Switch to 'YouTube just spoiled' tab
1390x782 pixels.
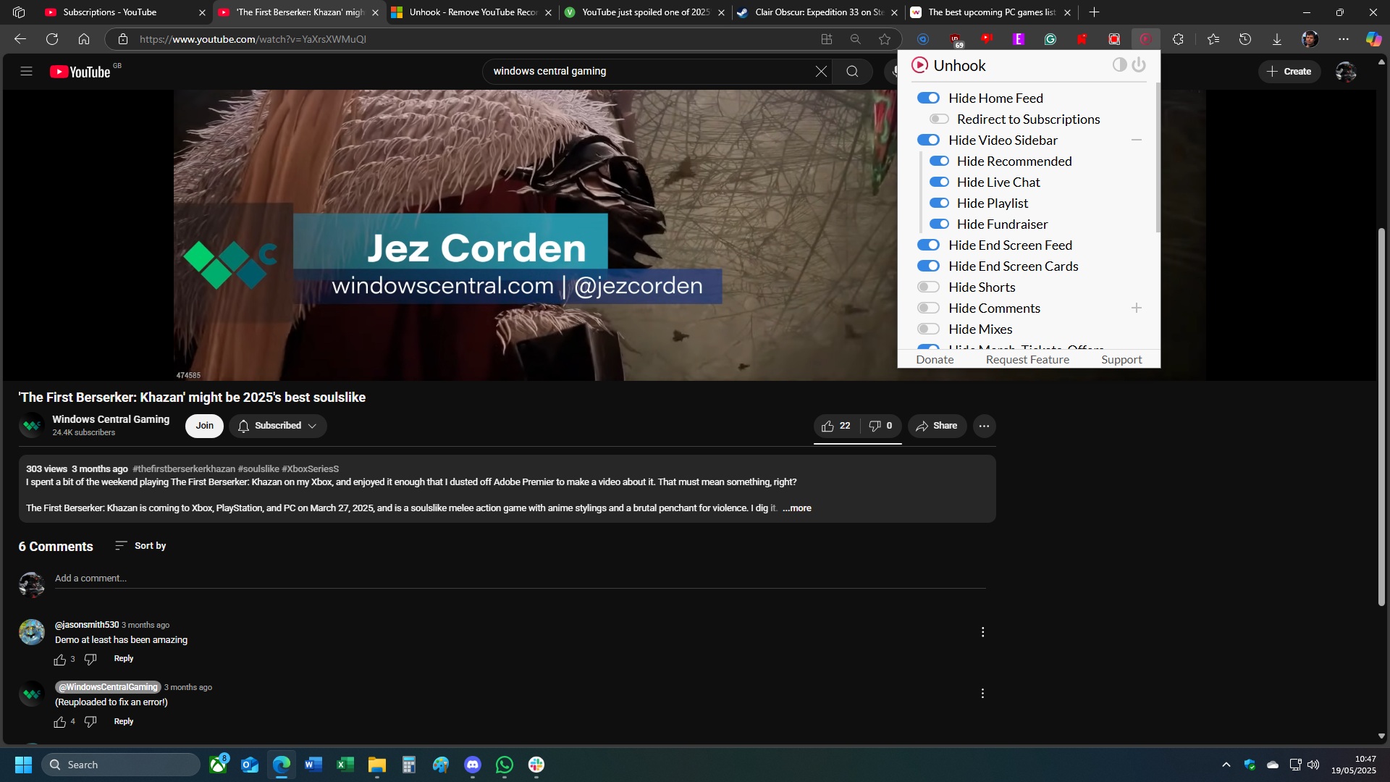[644, 12]
